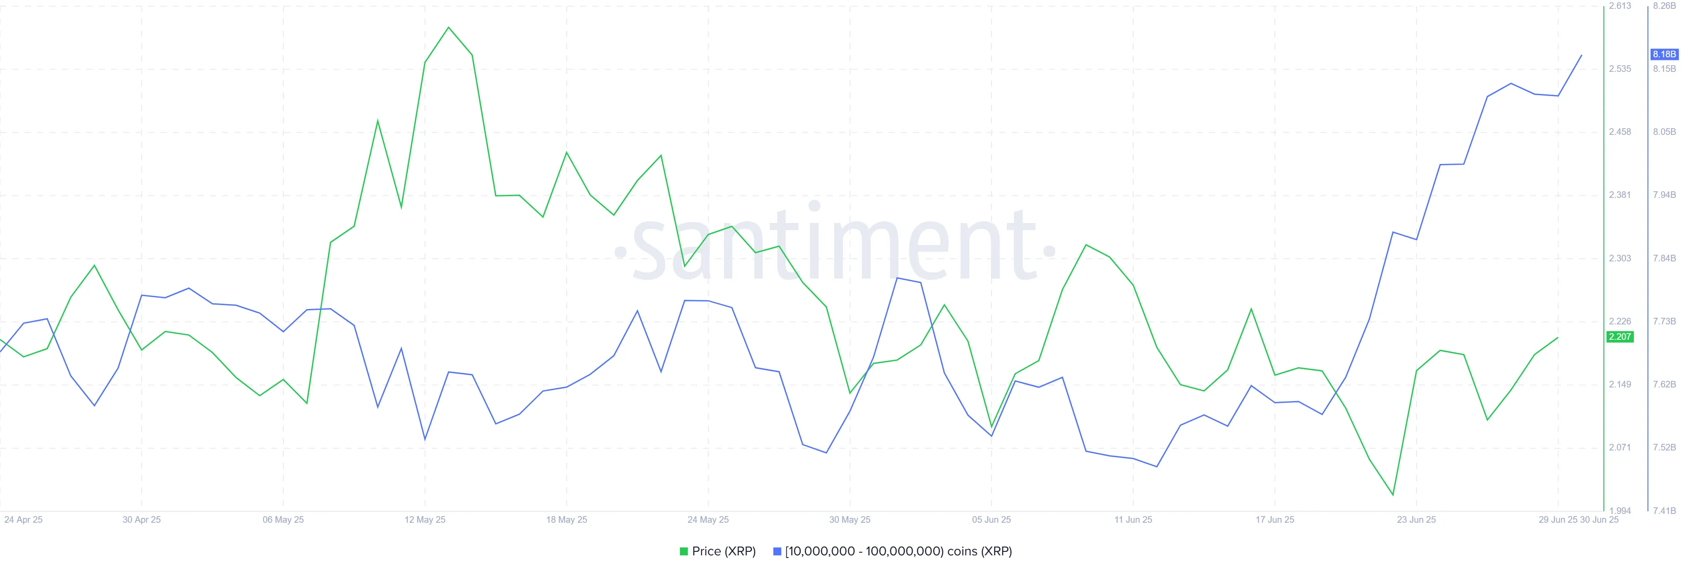The height and width of the screenshot is (573, 1692).
Task: Click the 30 Apr 25 date label
Action: click(141, 520)
